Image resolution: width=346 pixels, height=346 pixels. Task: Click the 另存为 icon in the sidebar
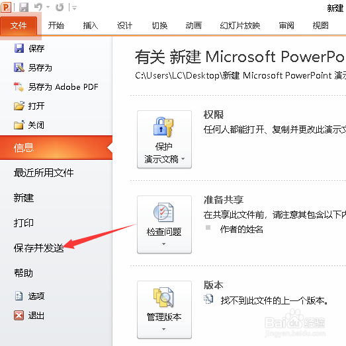[19, 67]
